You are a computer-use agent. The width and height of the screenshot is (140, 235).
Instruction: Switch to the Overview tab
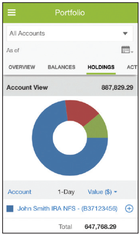(22, 67)
